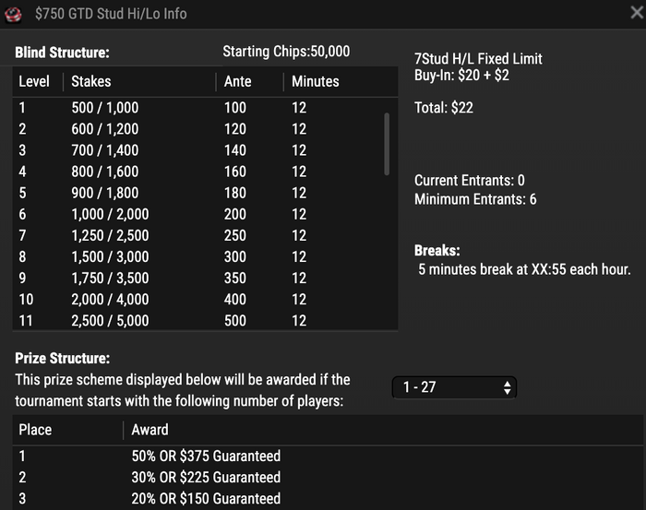Select third place 20% OR $150 row
Image resolution: width=646 pixels, height=510 pixels.
coord(329,499)
